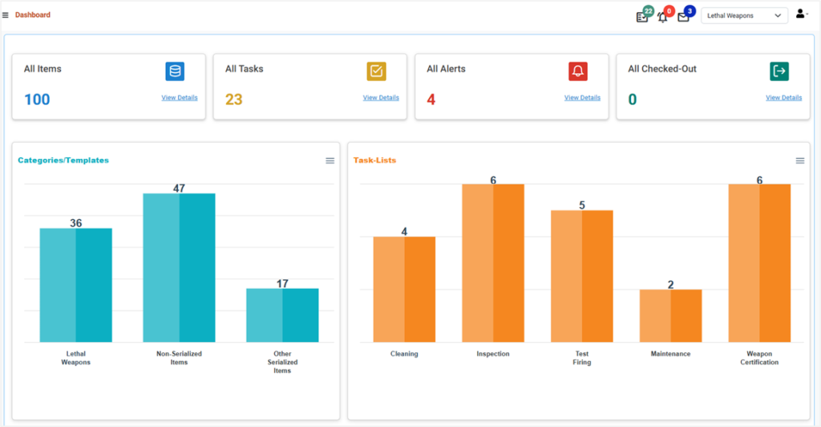Open the mail envelope messages icon

[683, 17]
